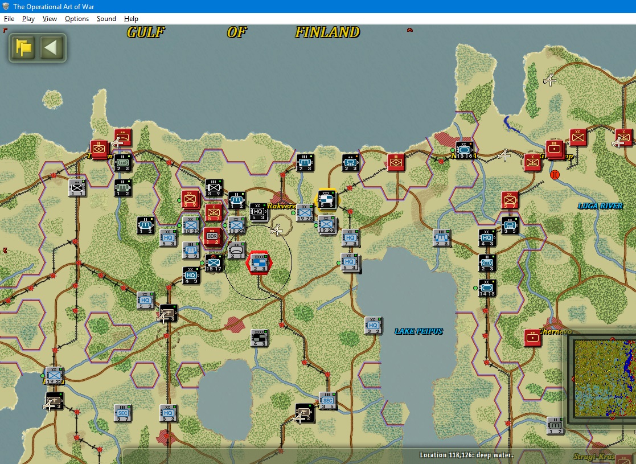Select the black 3-5 unit
This screenshot has width=636, height=464.
coord(510,225)
